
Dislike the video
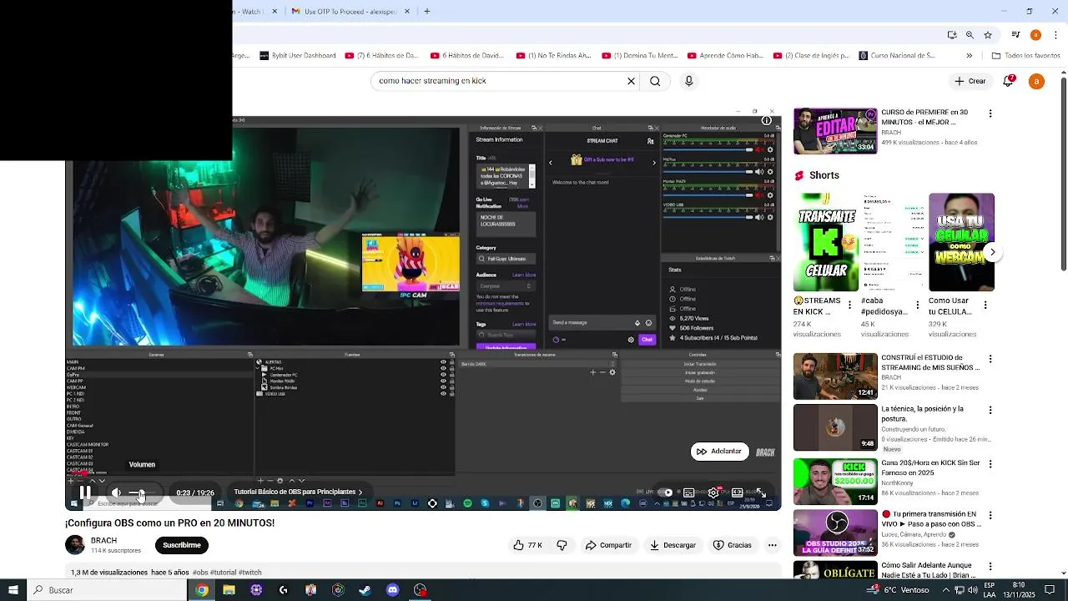click(562, 545)
